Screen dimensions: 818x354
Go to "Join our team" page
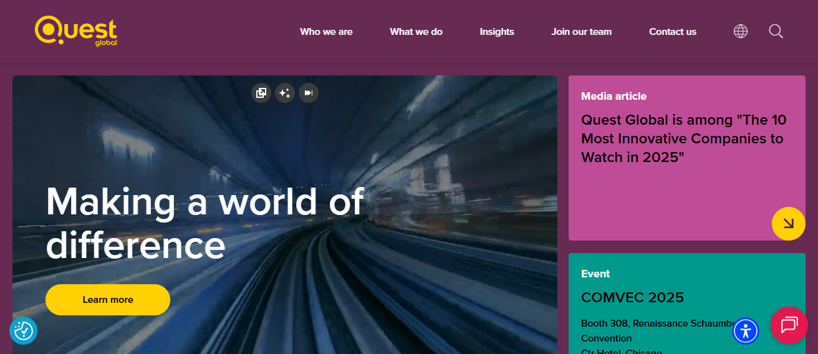coord(581,32)
